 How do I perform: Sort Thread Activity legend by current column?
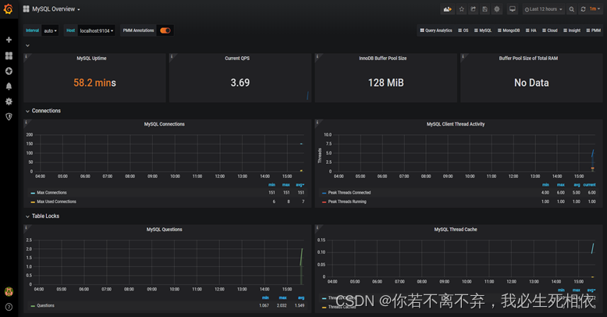click(x=590, y=185)
